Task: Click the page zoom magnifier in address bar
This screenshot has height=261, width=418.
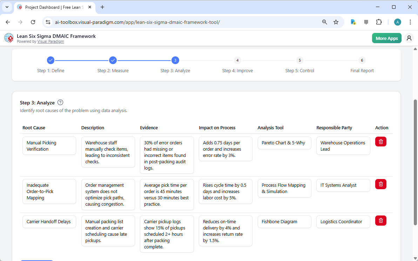Action: point(324,22)
